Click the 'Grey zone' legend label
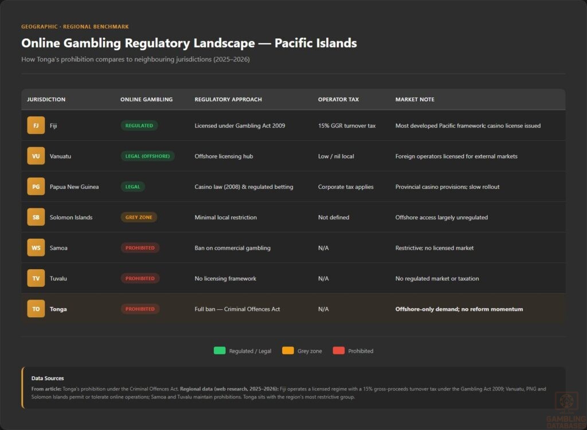Viewport: 587px width, 430px height. 310,351
